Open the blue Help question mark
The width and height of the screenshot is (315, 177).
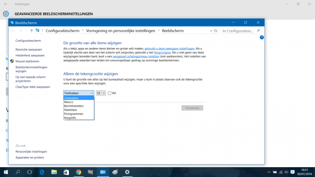(262, 37)
